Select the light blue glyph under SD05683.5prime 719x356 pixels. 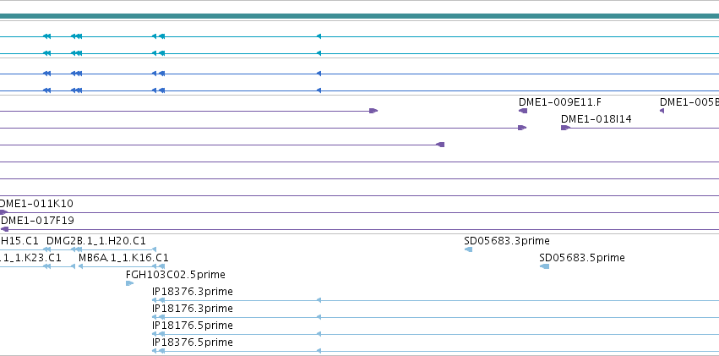[544, 266]
